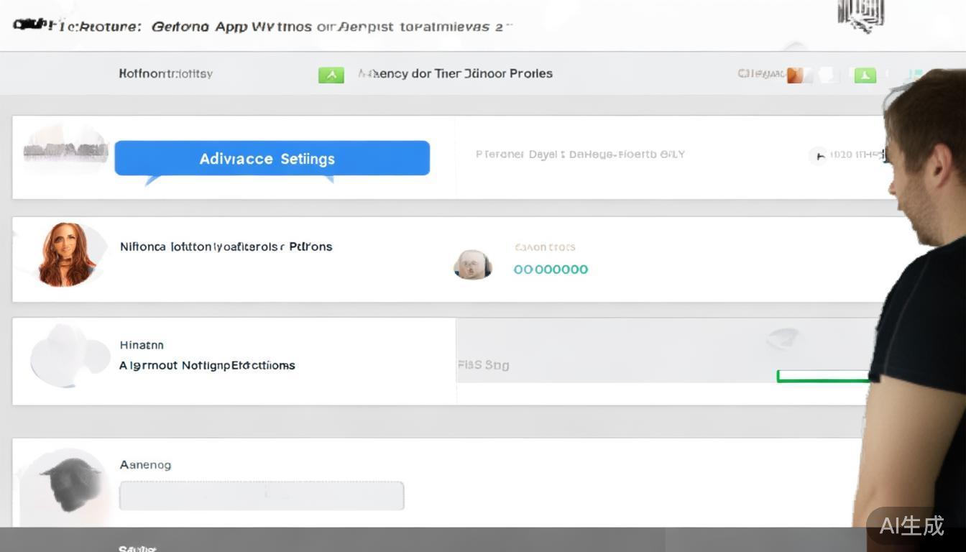Click the orange icon next to Cllegaa
Screen dimensions: 966x552
[795, 75]
